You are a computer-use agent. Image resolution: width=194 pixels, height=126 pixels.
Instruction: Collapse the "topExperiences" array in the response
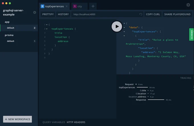pyautogui.click(x=124, y=32)
